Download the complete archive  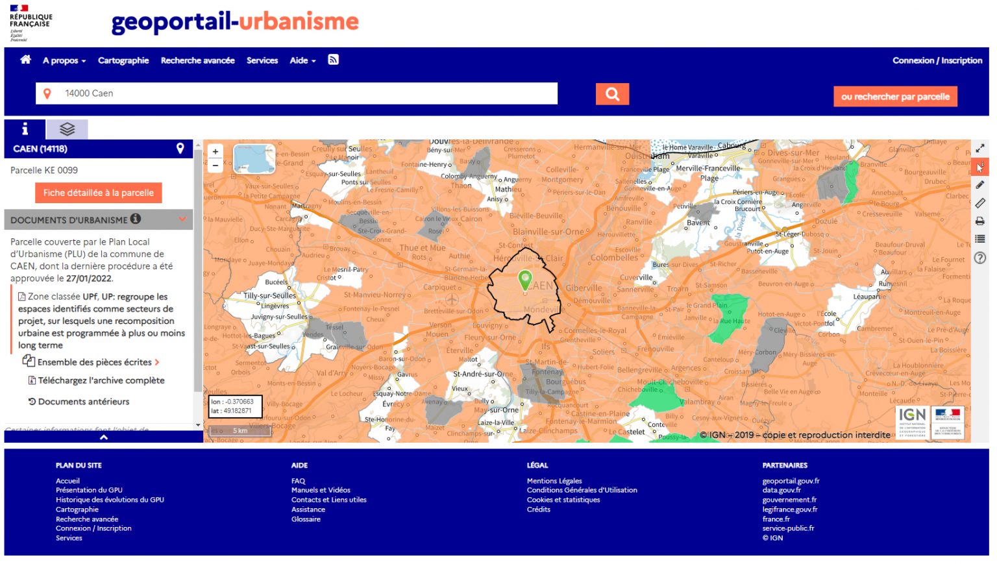click(96, 380)
